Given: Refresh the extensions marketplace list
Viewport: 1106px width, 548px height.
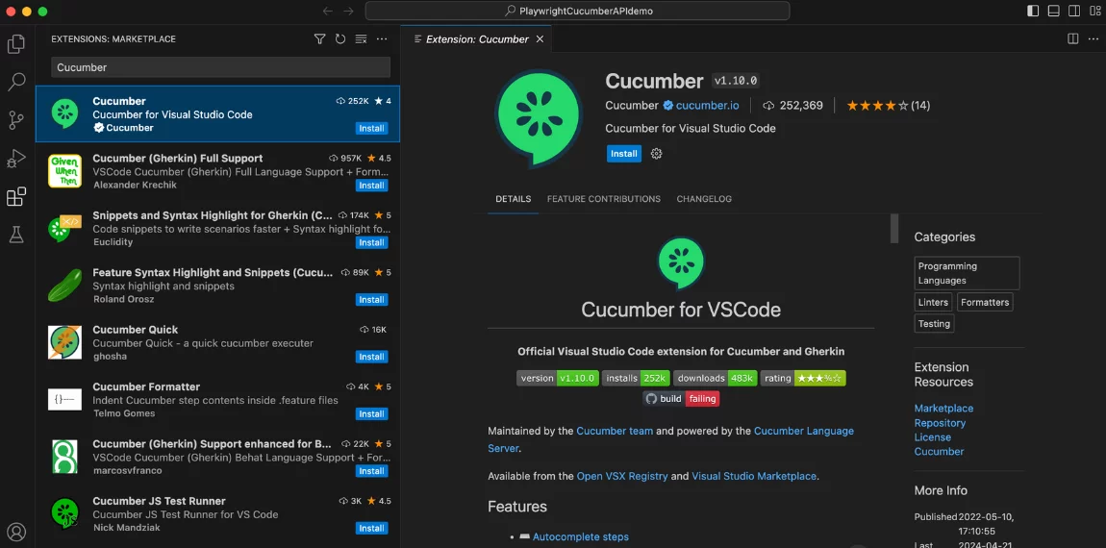Looking at the screenshot, I should pyautogui.click(x=340, y=39).
